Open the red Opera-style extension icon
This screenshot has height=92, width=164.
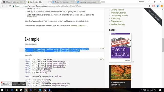coord(153,6)
